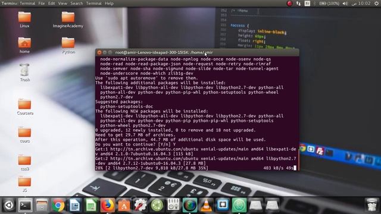Click the 'python-setuptools-doc' text
381x214 pixels.
point(127,106)
